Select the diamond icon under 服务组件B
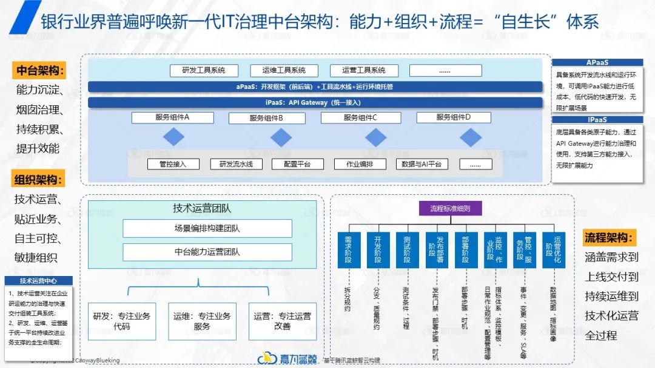Image resolution: width=655 pixels, height=368 pixels. [x=281, y=137]
